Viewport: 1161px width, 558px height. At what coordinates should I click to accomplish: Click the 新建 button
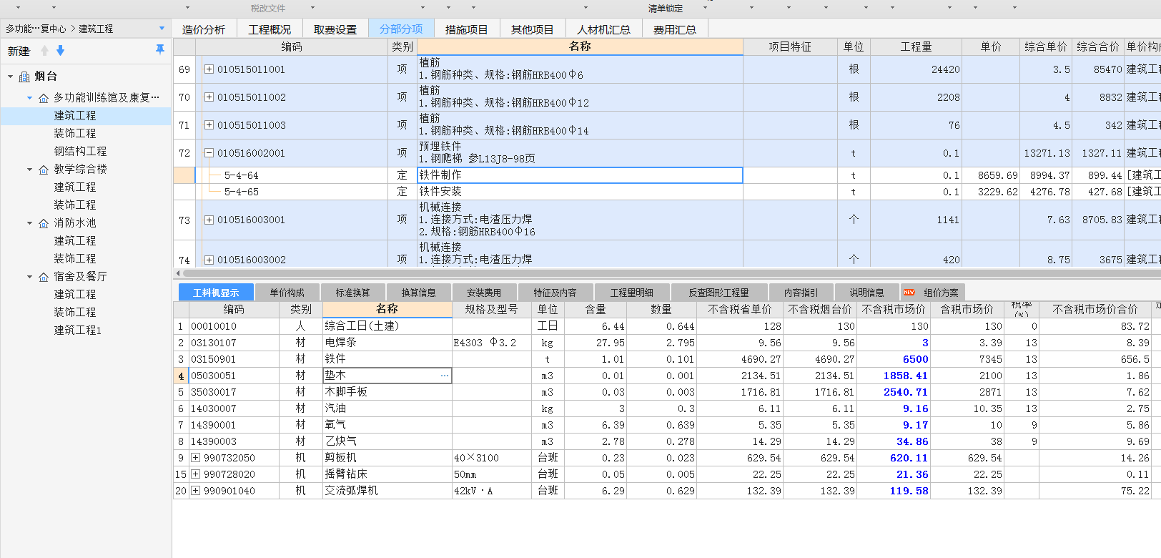pos(19,52)
